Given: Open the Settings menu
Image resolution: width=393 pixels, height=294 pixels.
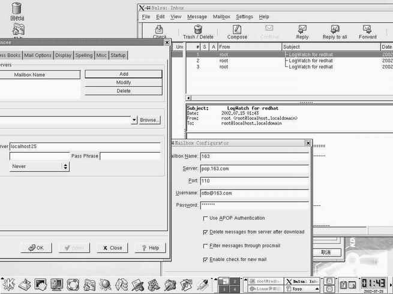Looking at the screenshot, I should click(x=244, y=17).
